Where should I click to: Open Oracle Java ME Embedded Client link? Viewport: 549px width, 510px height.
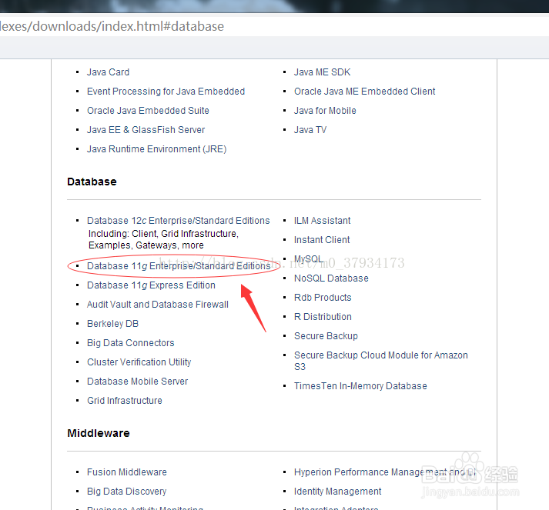[364, 92]
